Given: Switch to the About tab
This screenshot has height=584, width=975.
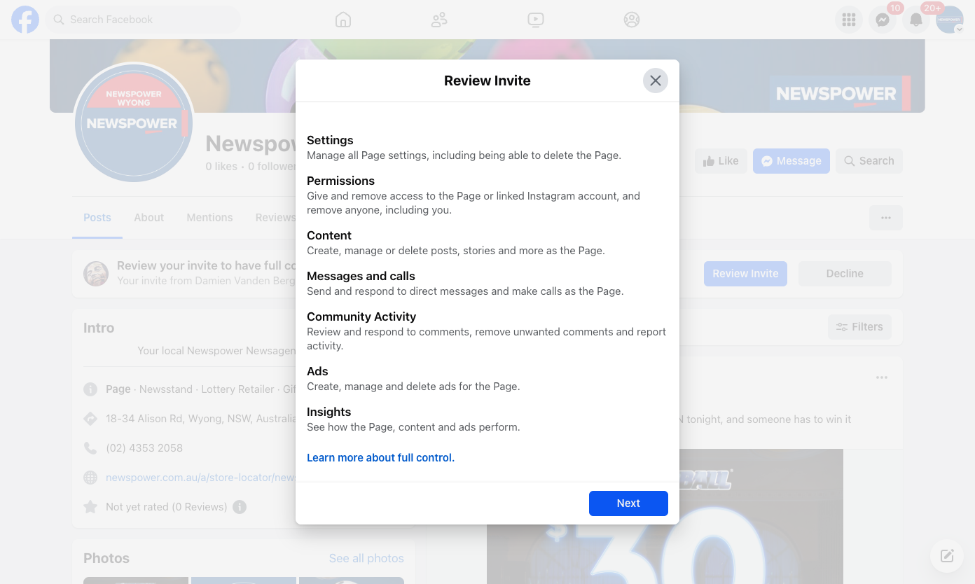Looking at the screenshot, I should pos(149,218).
